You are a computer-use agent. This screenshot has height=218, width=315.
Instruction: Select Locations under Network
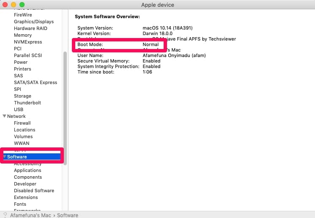click(x=25, y=130)
